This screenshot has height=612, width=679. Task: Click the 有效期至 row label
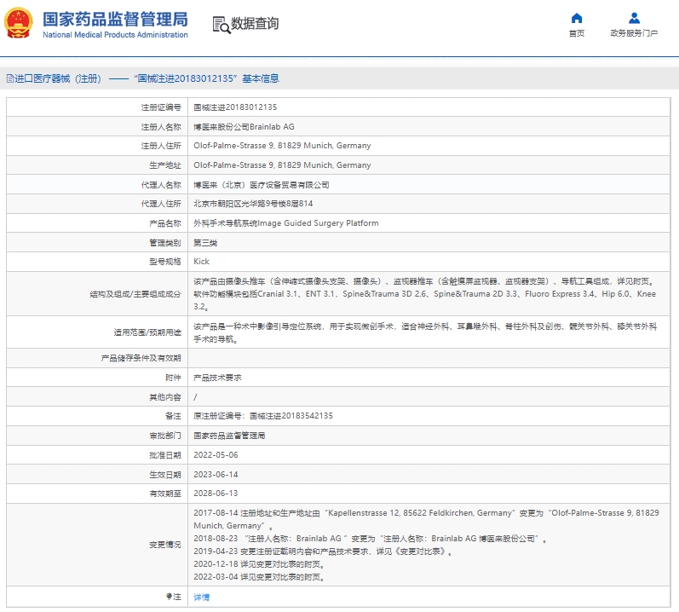coord(165,494)
